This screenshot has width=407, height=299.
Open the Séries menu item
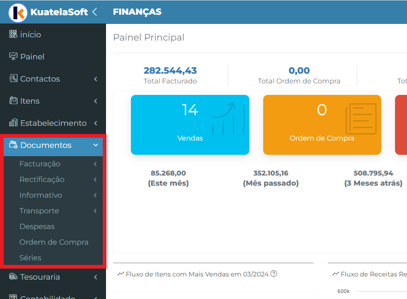pyautogui.click(x=30, y=258)
